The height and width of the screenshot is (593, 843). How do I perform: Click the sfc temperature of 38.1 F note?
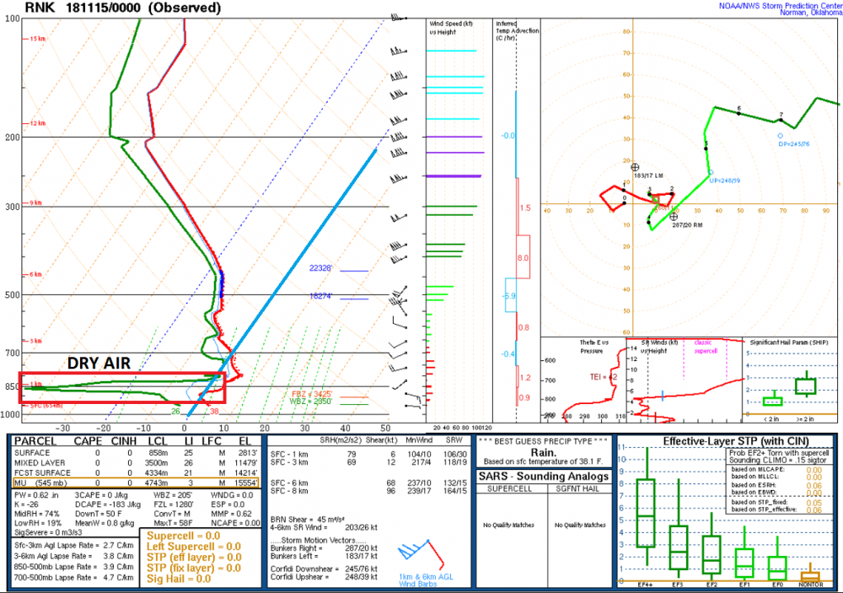[543, 461]
